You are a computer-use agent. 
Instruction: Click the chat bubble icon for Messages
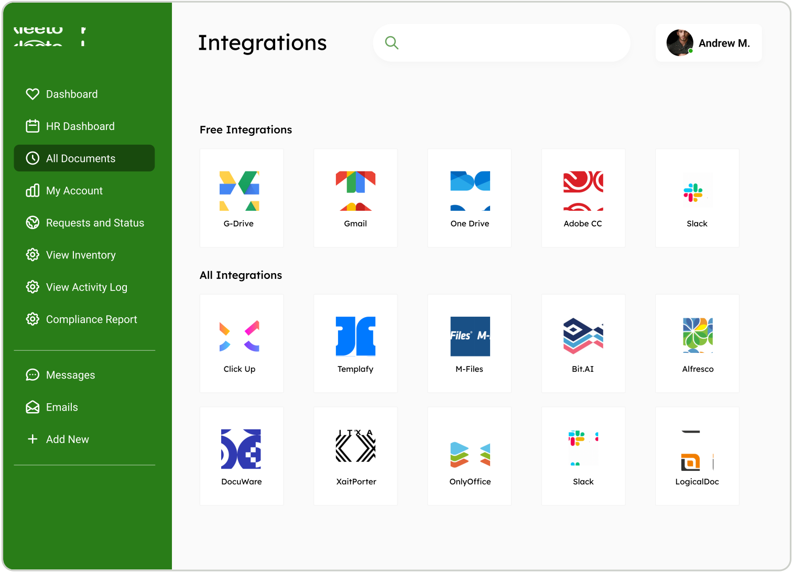point(32,375)
